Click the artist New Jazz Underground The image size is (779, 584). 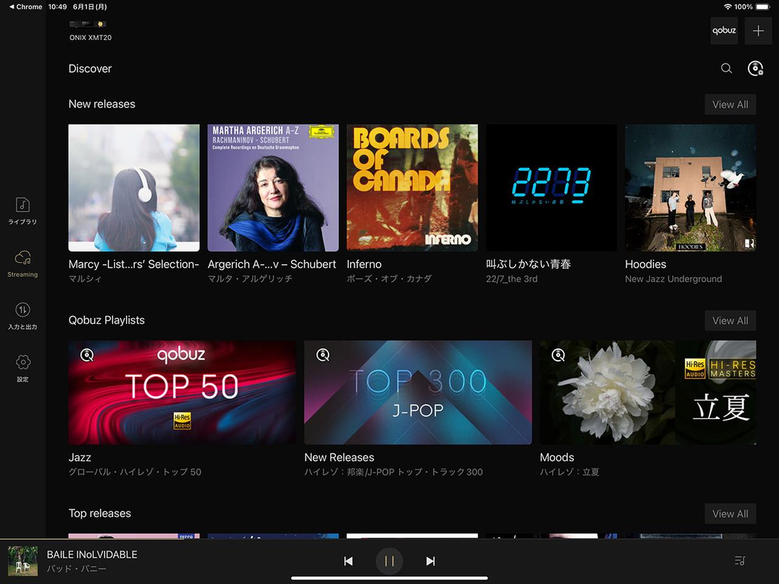tap(674, 279)
